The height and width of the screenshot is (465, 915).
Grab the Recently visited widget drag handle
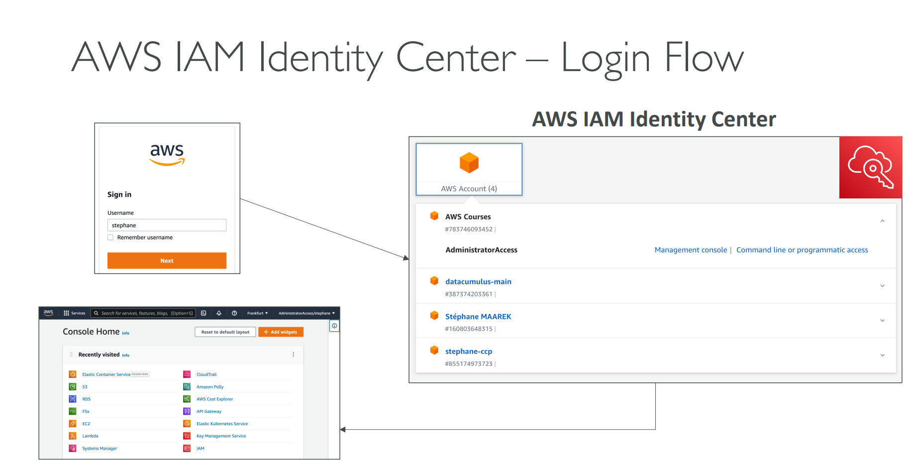(x=71, y=355)
